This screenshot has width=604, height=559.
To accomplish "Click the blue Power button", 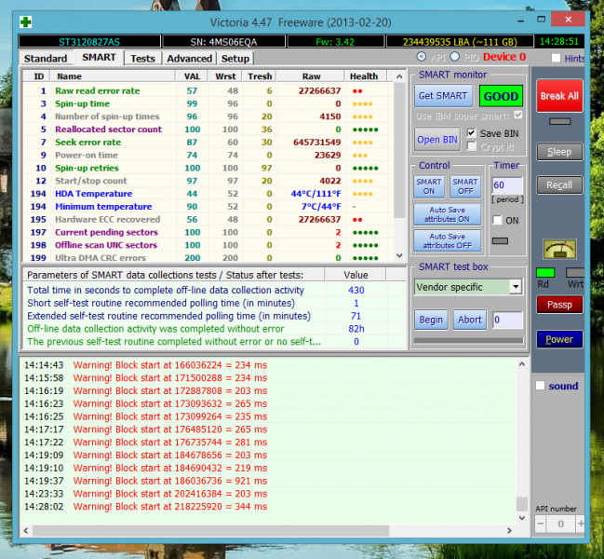I will point(558,339).
